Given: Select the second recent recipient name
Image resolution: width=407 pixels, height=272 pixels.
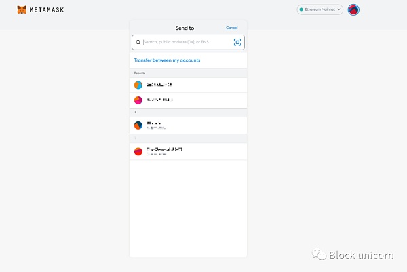Looking at the screenshot, I should point(159,100).
